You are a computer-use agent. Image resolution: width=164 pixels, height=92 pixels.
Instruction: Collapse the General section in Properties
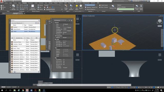pyautogui.click(x=71, y=22)
